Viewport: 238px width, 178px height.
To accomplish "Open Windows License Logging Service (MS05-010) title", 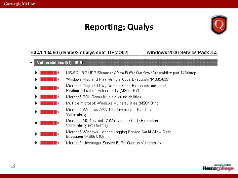I will point(119,134).
